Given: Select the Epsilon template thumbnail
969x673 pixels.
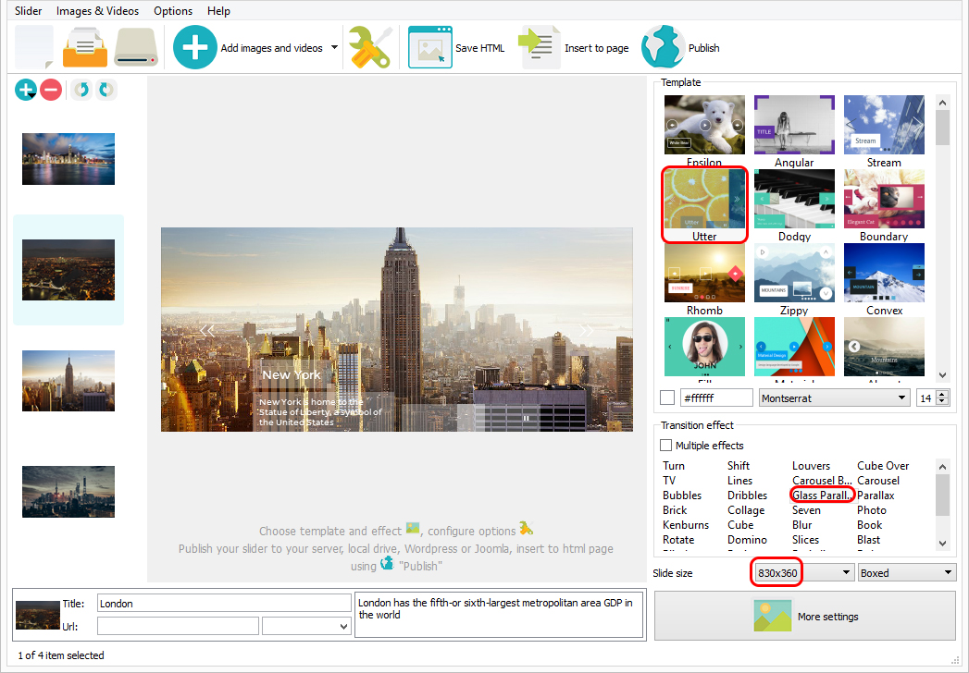Looking at the screenshot, I should (704, 125).
